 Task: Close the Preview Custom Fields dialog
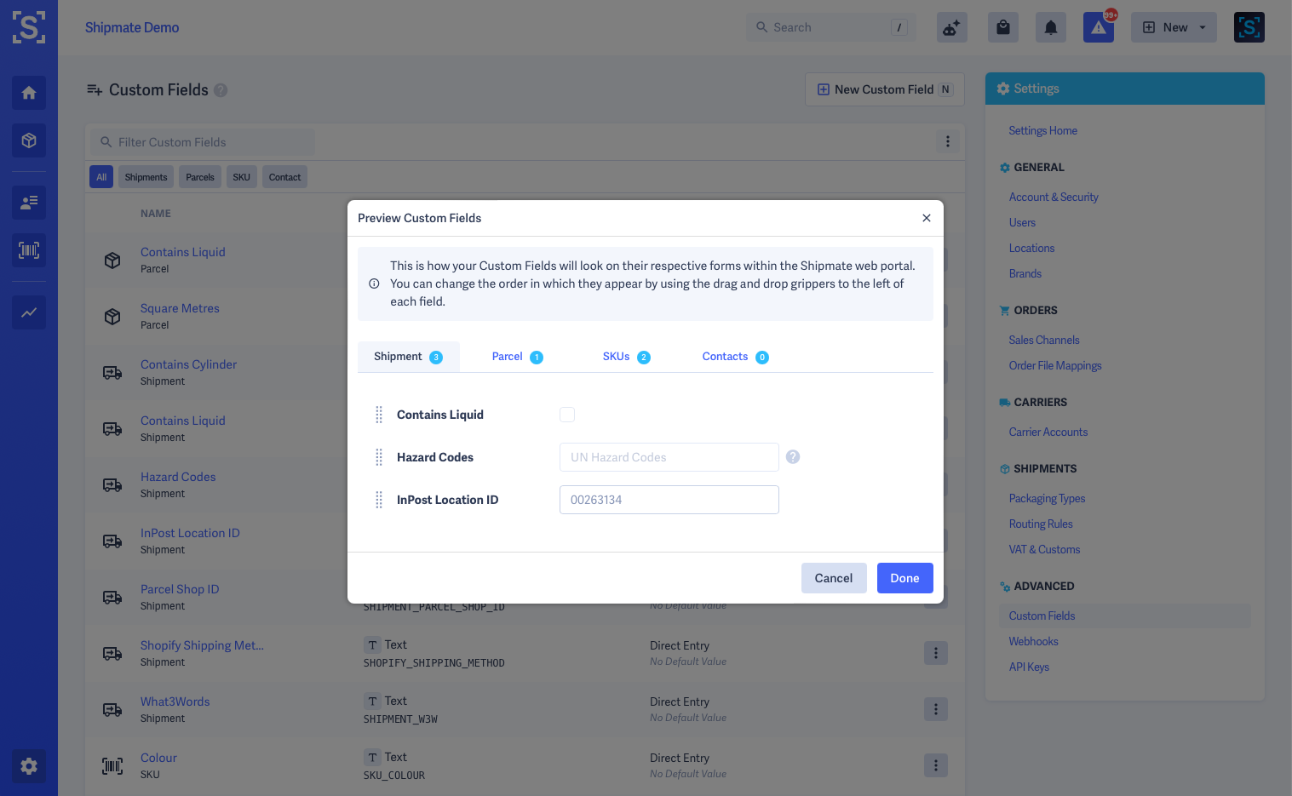pos(927,218)
